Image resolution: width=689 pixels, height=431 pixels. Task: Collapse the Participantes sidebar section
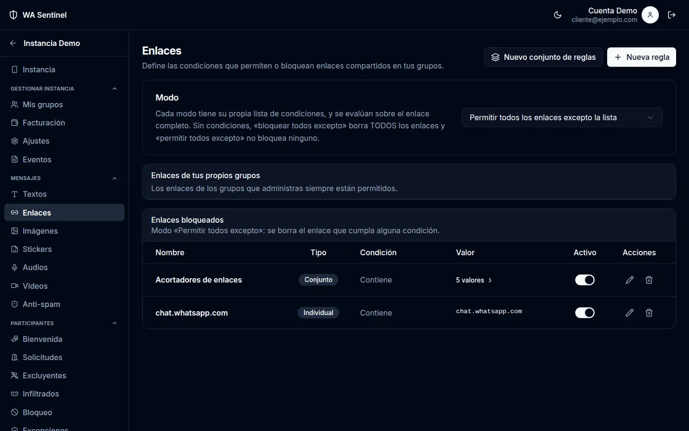click(114, 323)
